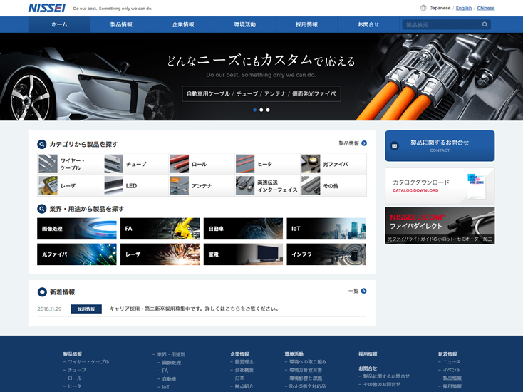Select the 光ファイバ industry banner

pyautogui.click(x=77, y=254)
